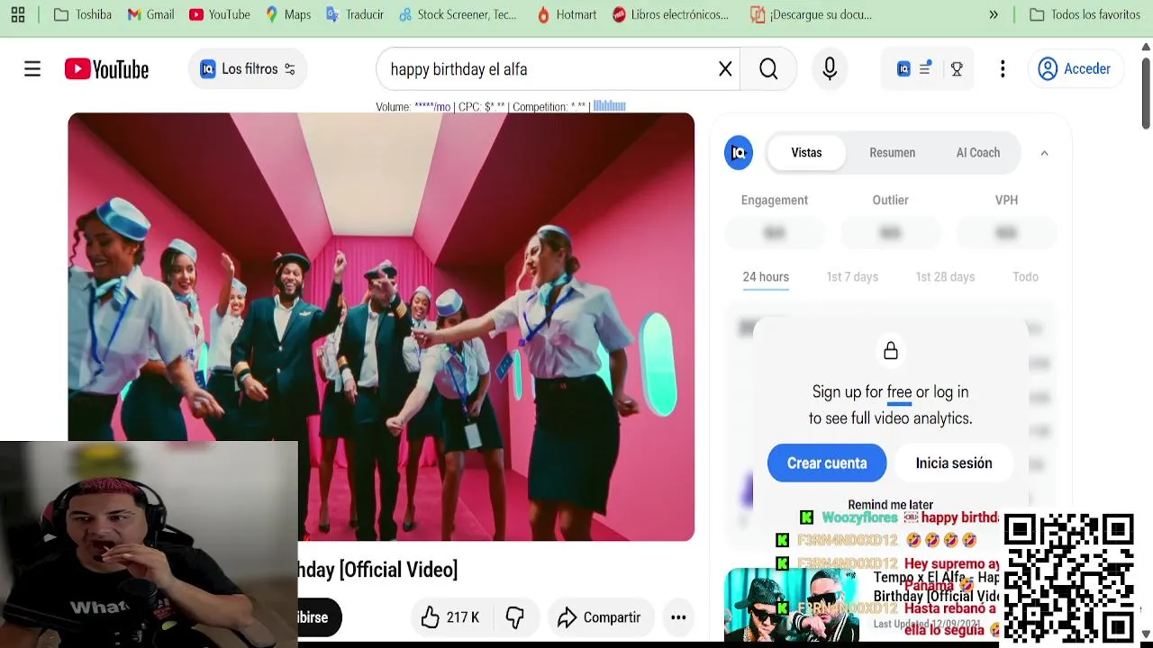The width and height of the screenshot is (1153, 648).
Task: Select the 1st 7 days range tab
Action: pyautogui.click(x=852, y=277)
